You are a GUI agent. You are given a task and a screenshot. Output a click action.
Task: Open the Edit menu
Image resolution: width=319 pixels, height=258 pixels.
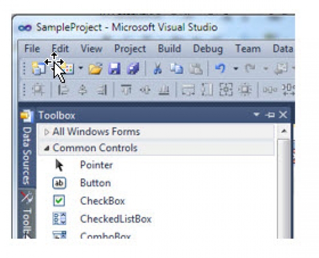click(x=60, y=49)
